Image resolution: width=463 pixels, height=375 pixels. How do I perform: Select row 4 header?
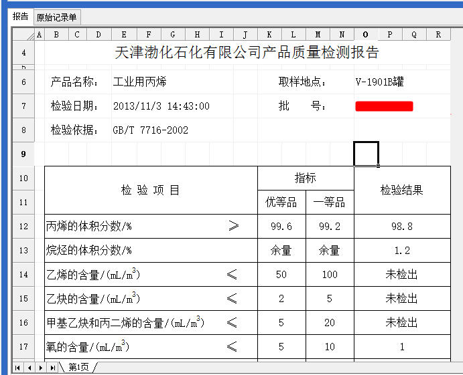(x=23, y=53)
